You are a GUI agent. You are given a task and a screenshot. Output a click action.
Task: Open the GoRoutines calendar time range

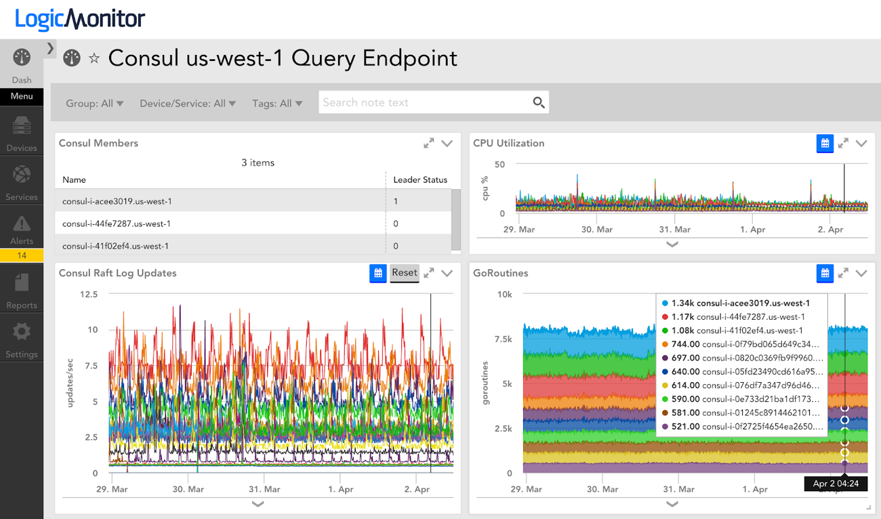pos(825,273)
